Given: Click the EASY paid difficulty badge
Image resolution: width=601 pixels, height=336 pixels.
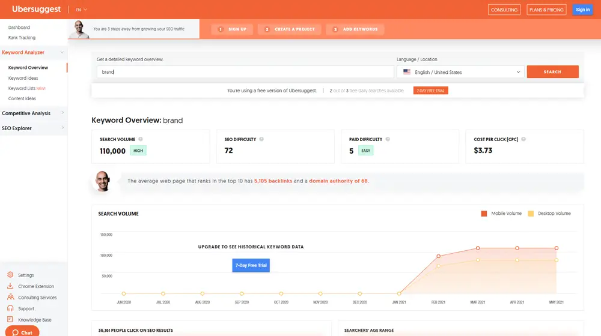Looking at the screenshot, I should click(365, 151).
